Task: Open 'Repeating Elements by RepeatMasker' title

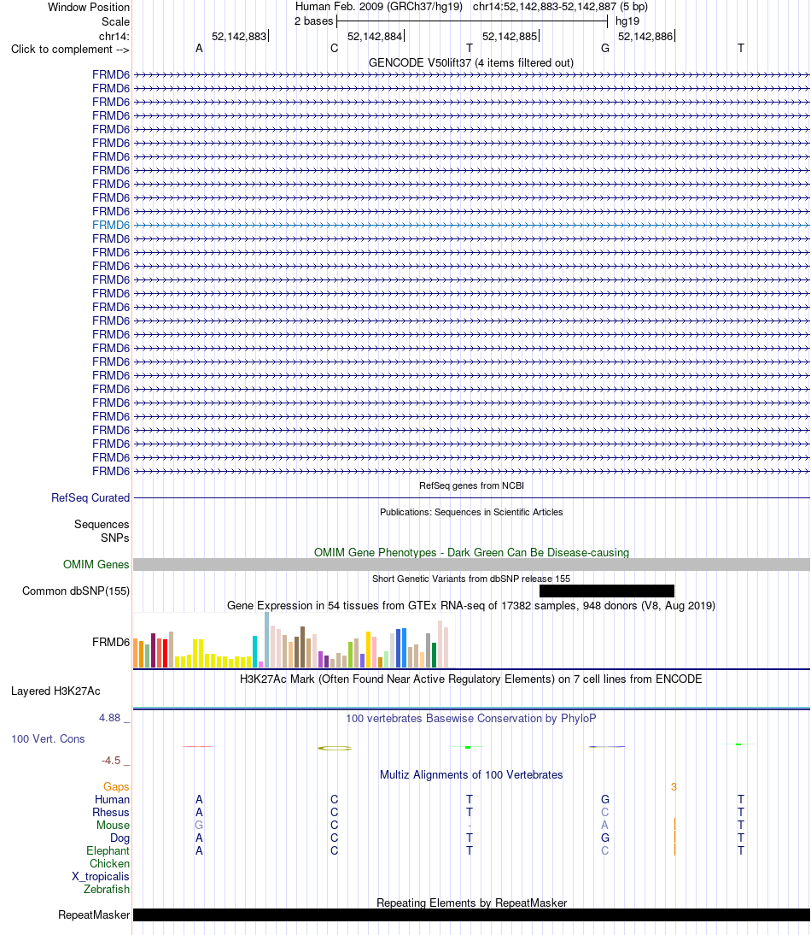Action: (471, 903)
